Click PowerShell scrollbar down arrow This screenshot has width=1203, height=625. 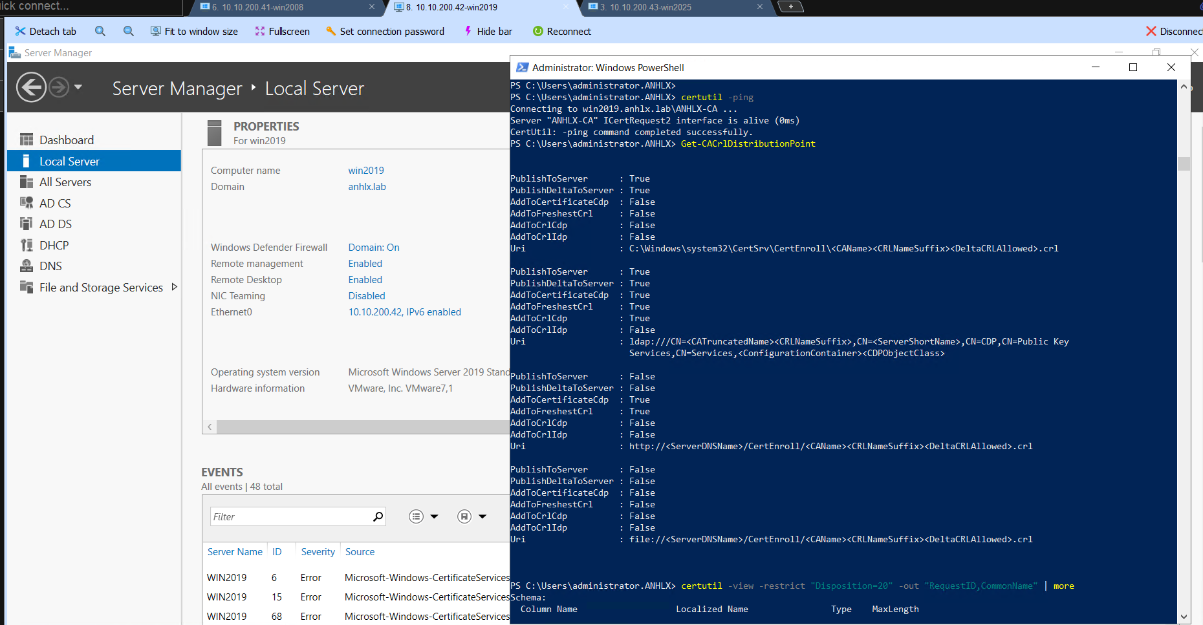pyautogui.click(x=1184, y=617)
